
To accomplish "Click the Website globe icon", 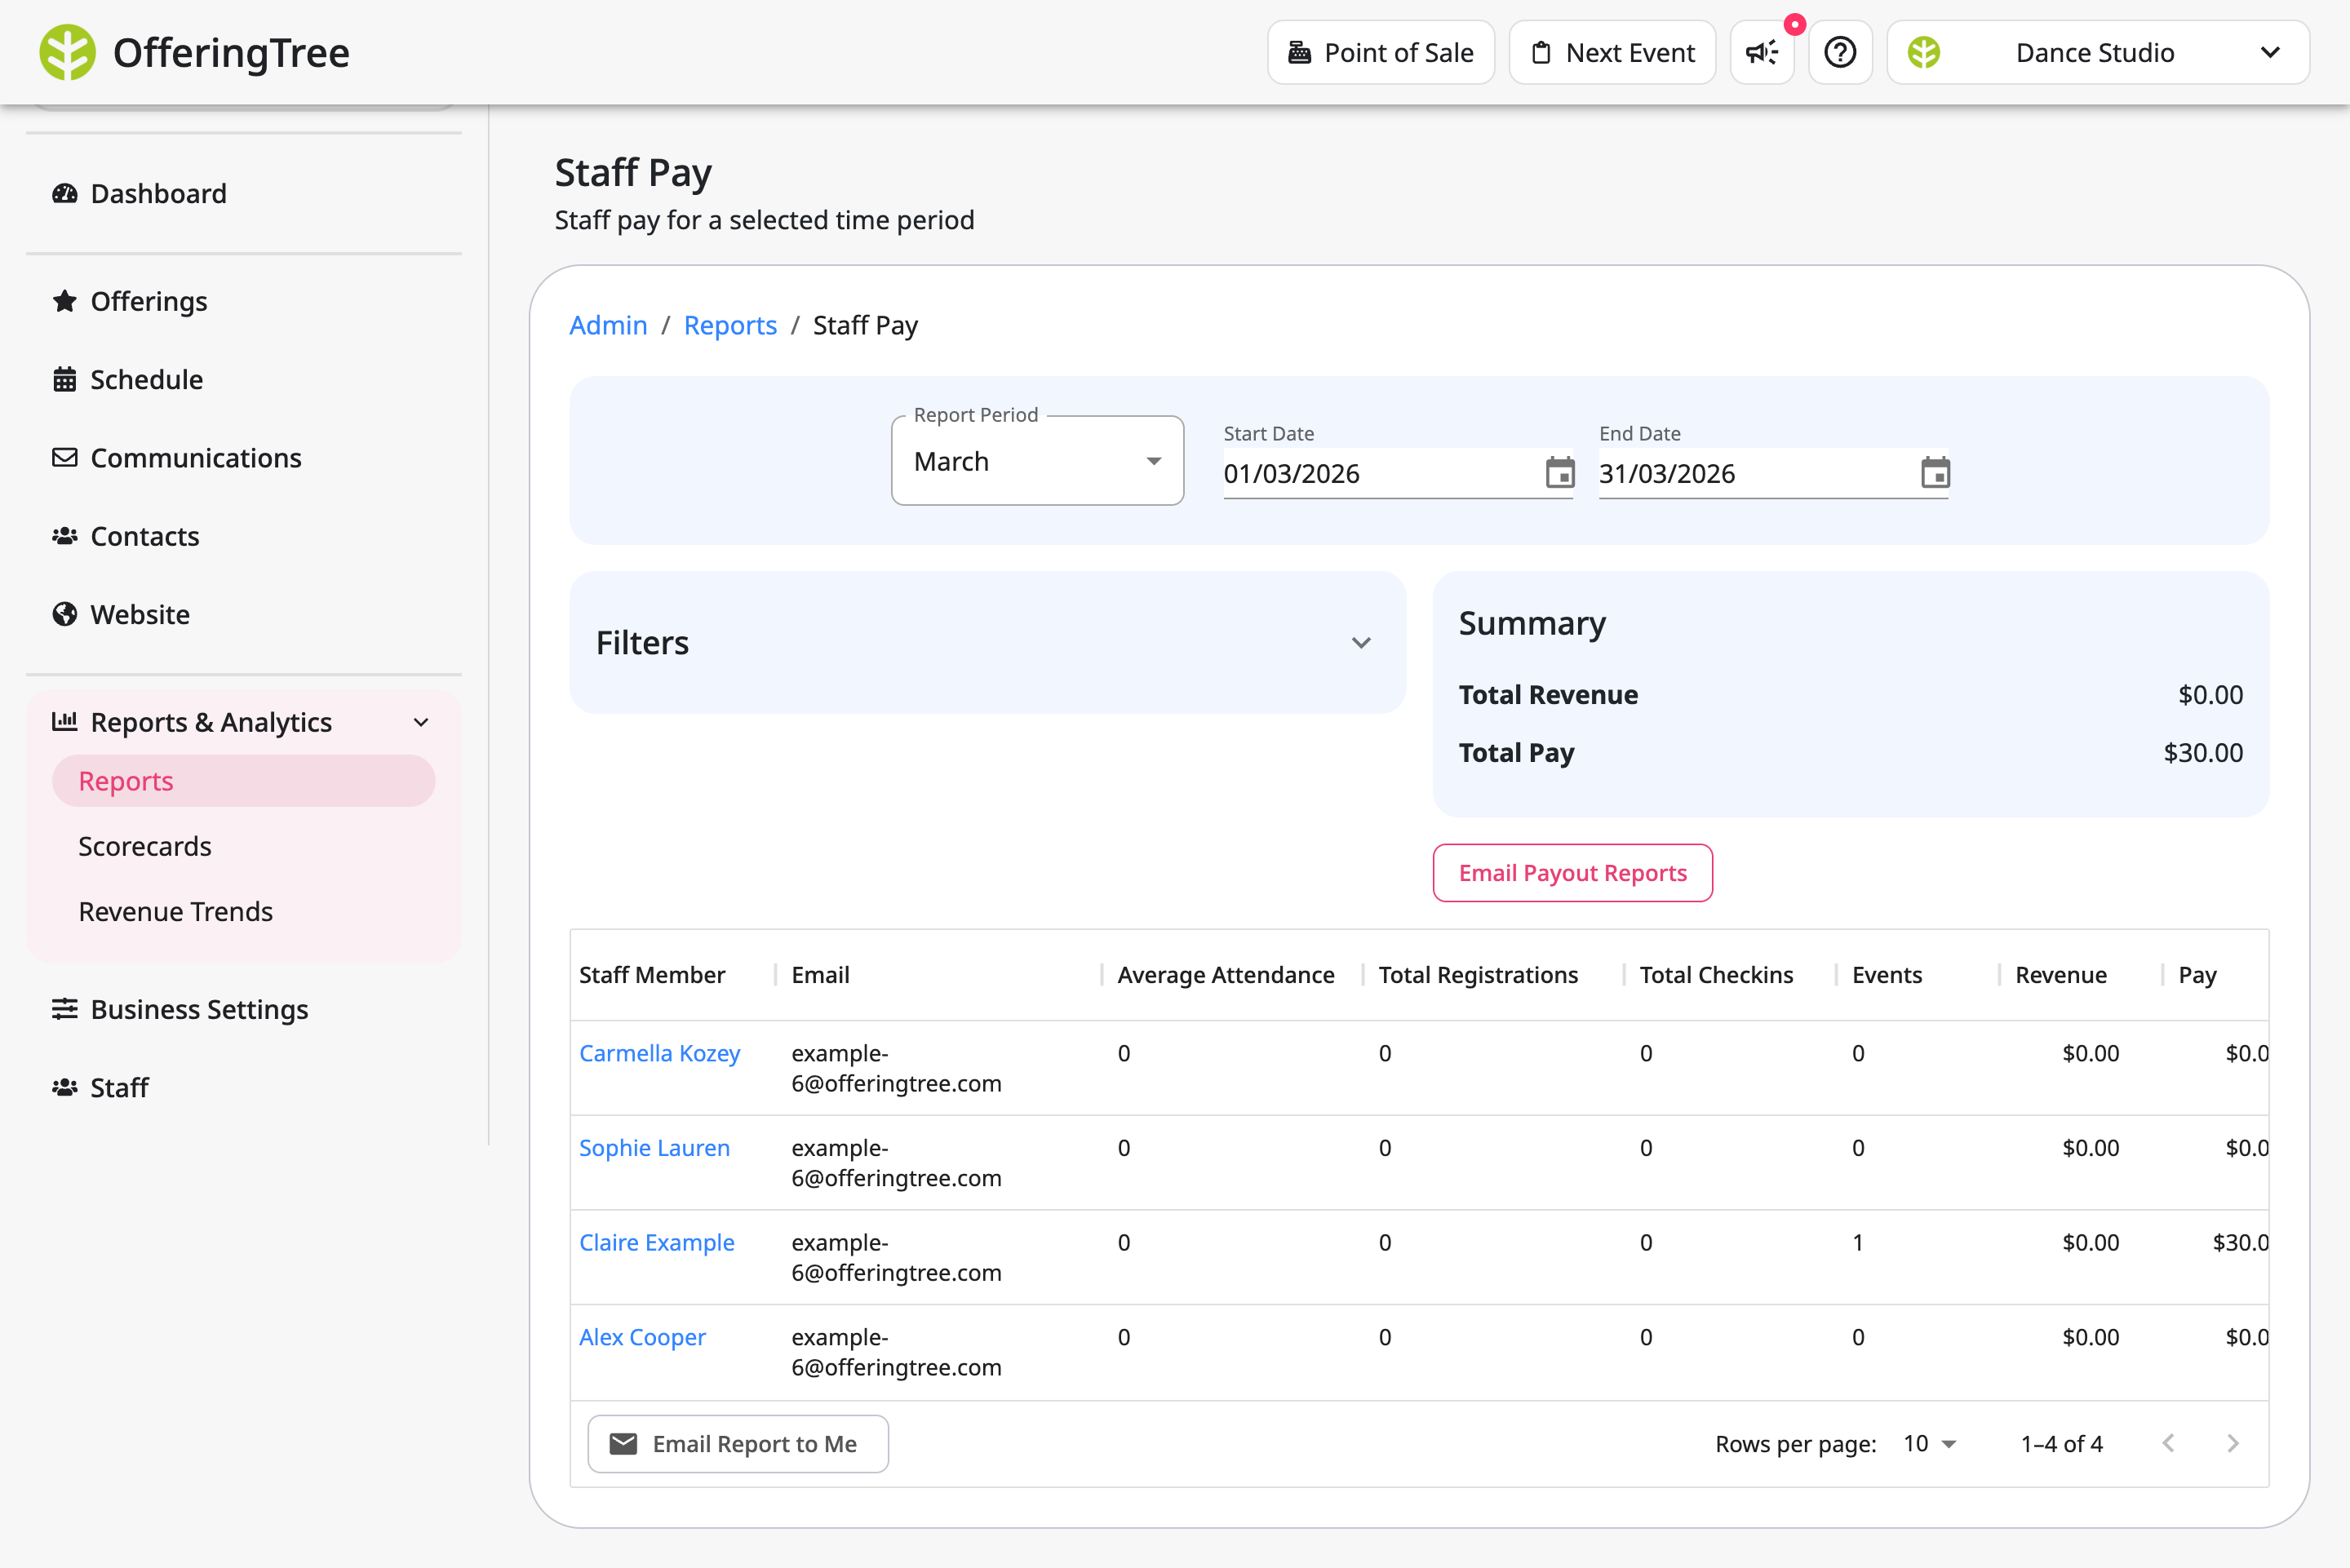I will pyautogui.click(x=65, y=614).
